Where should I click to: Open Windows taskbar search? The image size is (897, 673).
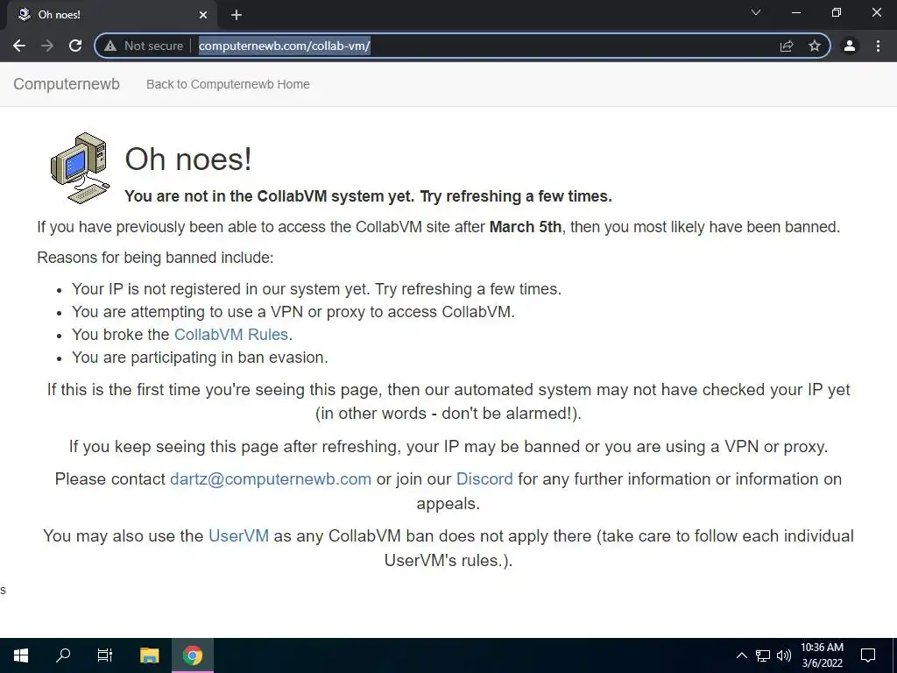click(x=63, y=655)
